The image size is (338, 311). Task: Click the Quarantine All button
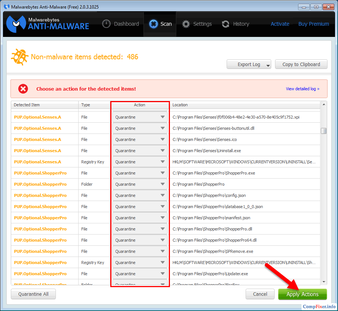tap(33, 294)
